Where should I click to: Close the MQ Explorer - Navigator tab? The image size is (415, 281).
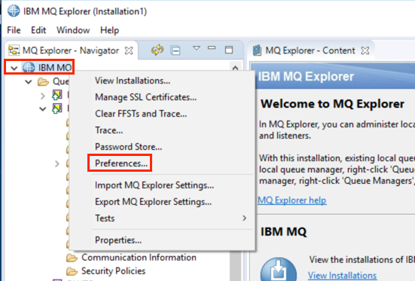129,50
